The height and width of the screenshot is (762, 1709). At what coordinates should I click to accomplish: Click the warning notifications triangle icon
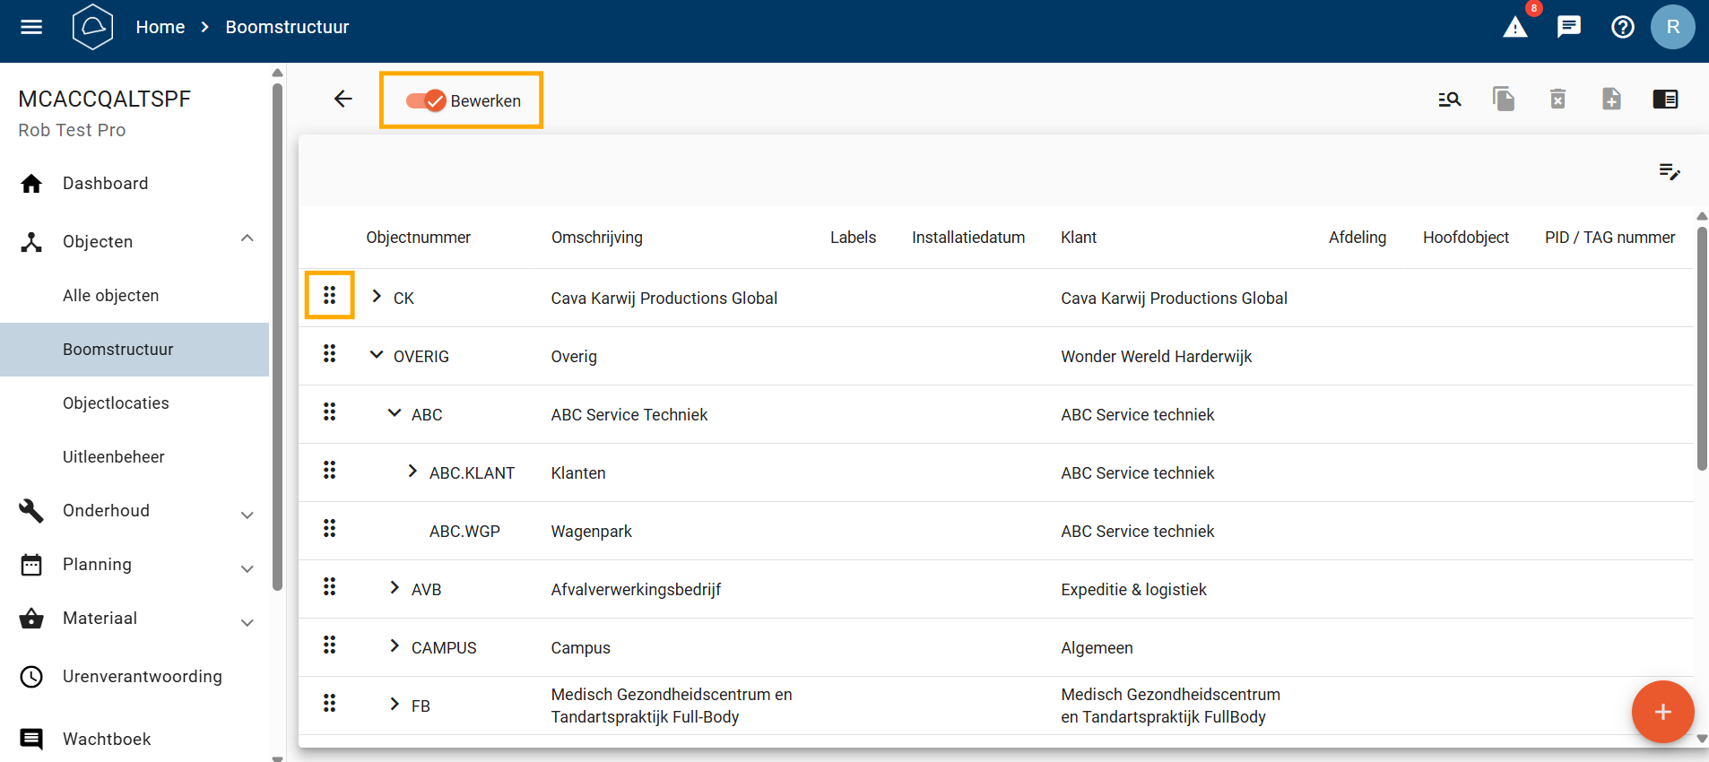coord(1514,28)
